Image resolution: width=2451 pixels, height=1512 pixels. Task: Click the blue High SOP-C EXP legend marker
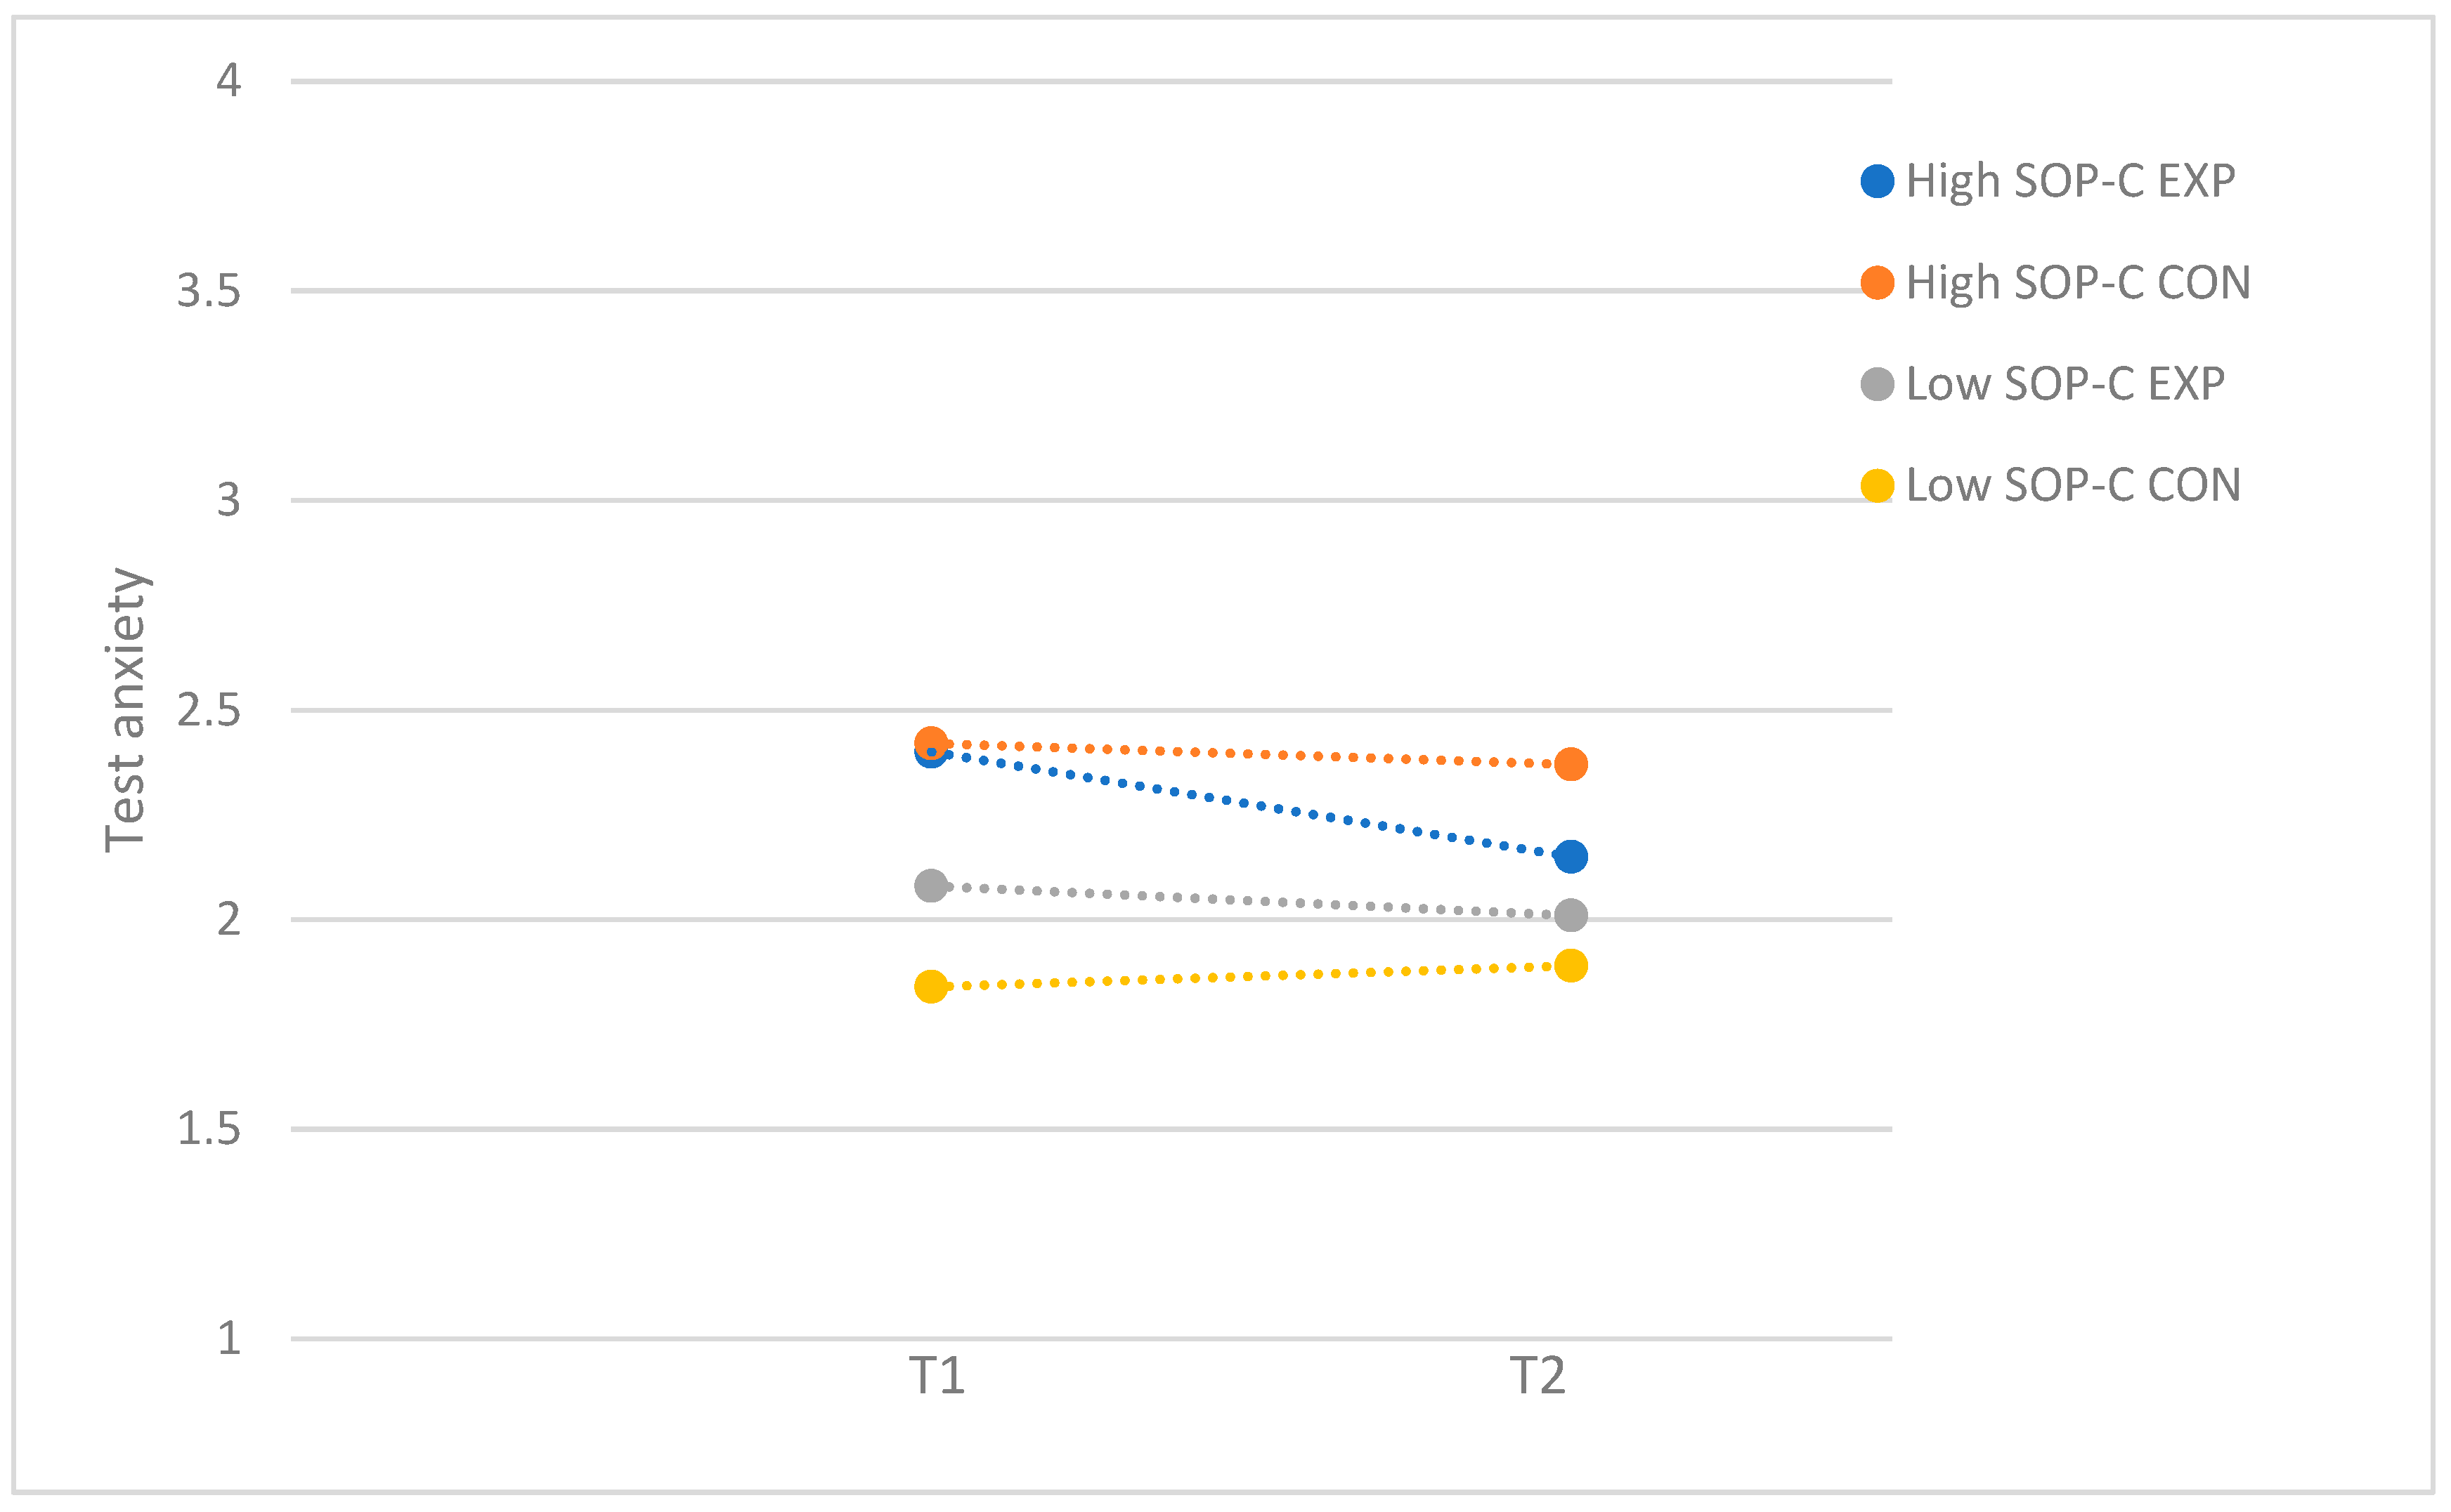1877,181
